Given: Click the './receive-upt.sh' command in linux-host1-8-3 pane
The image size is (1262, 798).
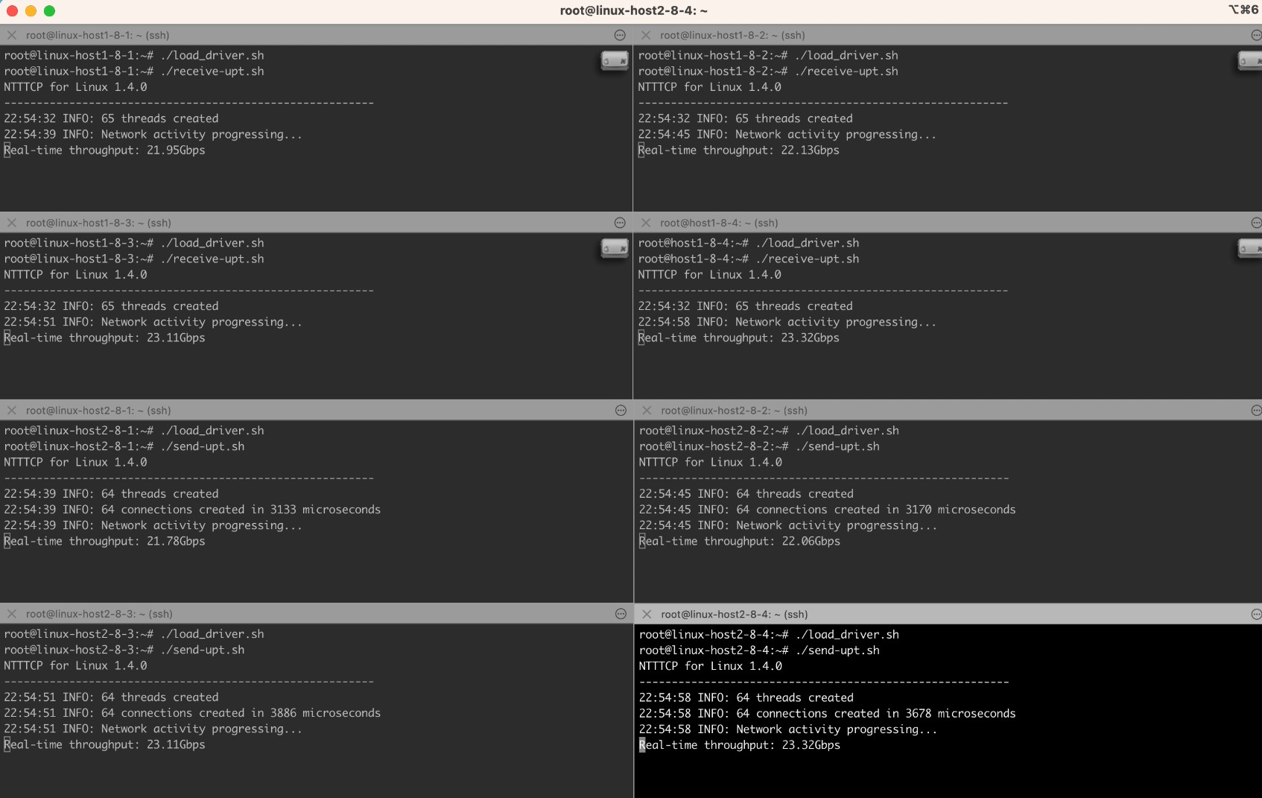Looking at the screenshot, I should (x=212, y=259).
